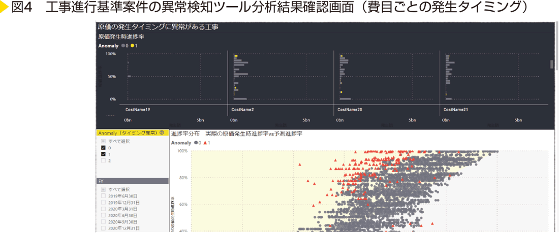Click the CostName20 chart panel label
The image size is (559, 233).
tap(350, 110)
